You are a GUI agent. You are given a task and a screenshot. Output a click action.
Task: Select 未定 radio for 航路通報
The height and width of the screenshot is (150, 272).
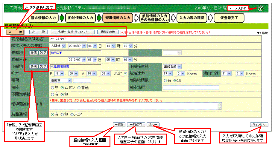coord(72,114)
